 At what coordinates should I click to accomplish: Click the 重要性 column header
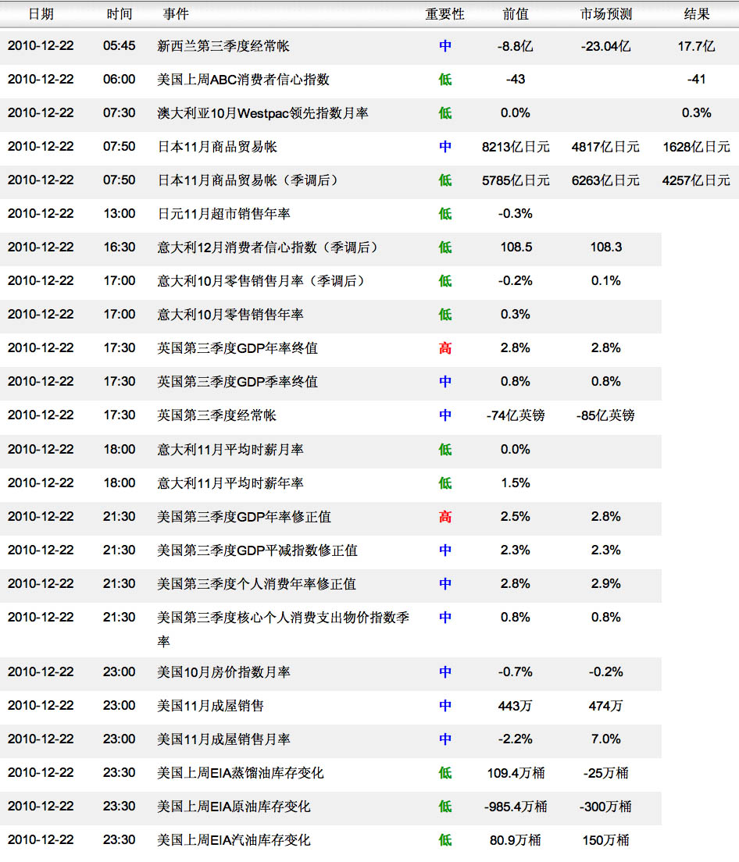444,14
